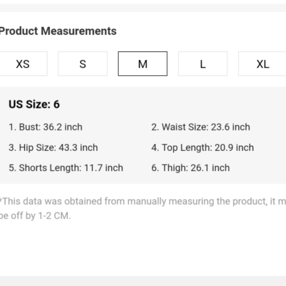Click the Waist Size 23.6 inch entry

tap(201, 127)
